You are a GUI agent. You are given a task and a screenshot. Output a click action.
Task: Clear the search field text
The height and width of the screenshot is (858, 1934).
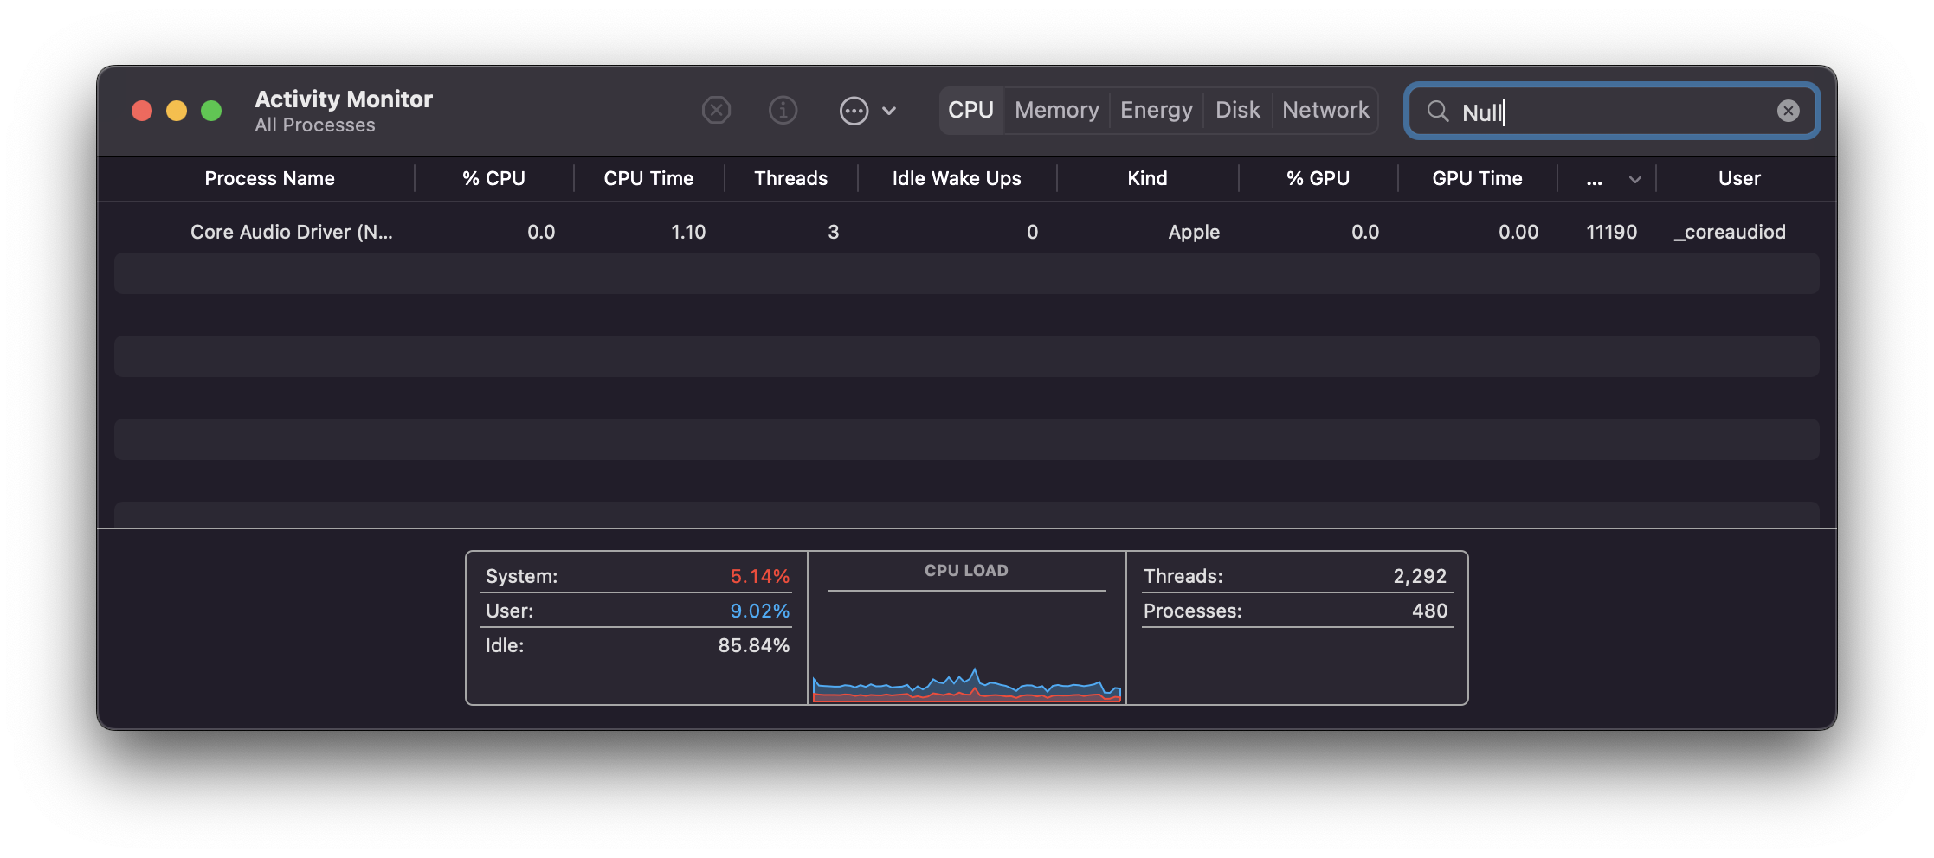[x=1788, y=111]
